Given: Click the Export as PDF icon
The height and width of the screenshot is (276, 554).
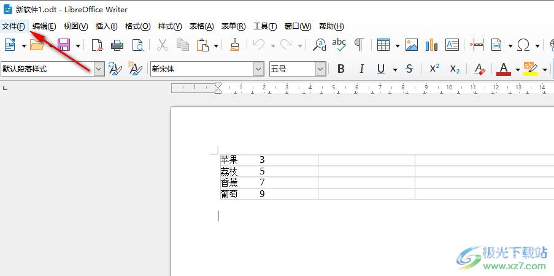Looking at the screenshot, I should [x=97, y=45].
